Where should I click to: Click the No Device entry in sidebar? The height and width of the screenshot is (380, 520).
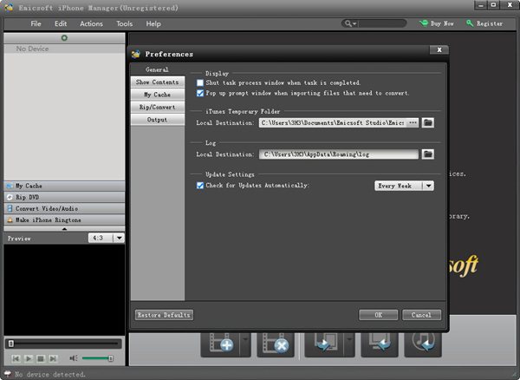click(x=64, y=49)
